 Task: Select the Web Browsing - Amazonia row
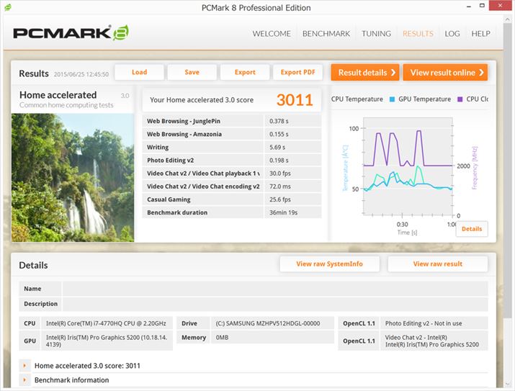pos(232,134)
